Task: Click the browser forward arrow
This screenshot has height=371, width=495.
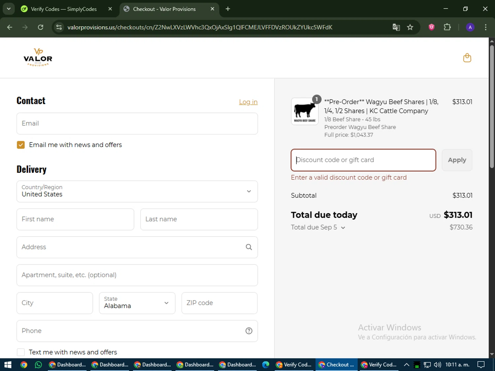Action: (25, 27)
